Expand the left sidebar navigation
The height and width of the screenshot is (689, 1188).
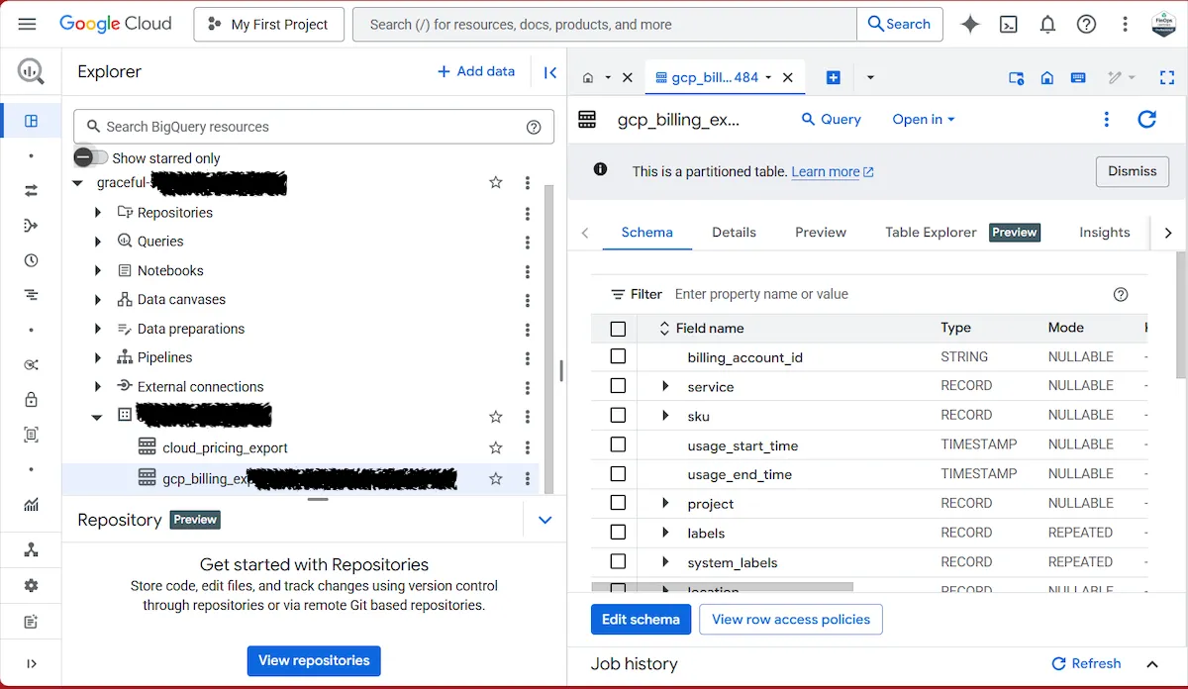(x=31, y=664)
